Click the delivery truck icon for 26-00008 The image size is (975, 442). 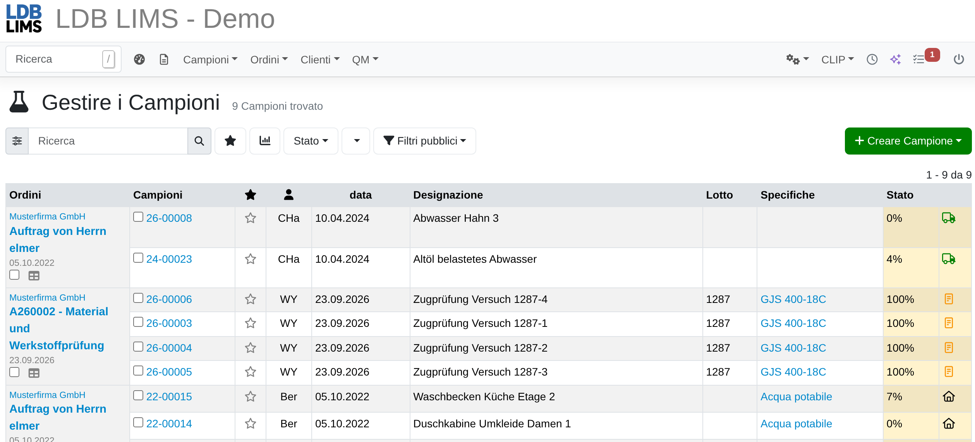pyautogui.click(x=949, y=218)
